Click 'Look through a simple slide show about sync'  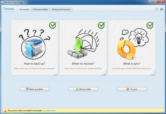click(x=132, y=68)
